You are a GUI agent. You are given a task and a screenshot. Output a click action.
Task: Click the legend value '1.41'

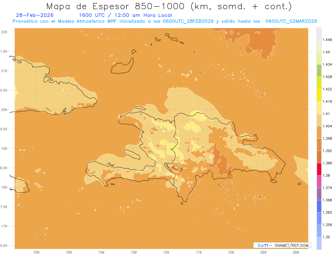tap(326, 114)
